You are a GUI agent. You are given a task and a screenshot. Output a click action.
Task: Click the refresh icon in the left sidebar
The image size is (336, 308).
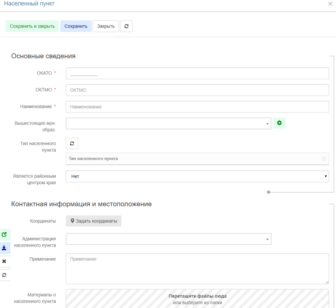[x=5, y=275]
